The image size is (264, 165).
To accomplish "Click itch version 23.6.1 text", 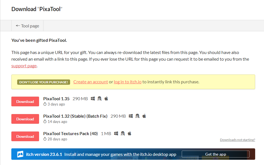I will (x=44, y=154).
